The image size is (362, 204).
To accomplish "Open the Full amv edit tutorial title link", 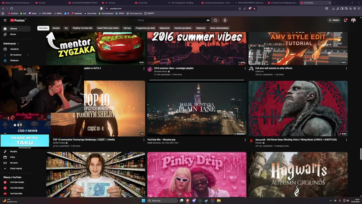I will (274, 68).
